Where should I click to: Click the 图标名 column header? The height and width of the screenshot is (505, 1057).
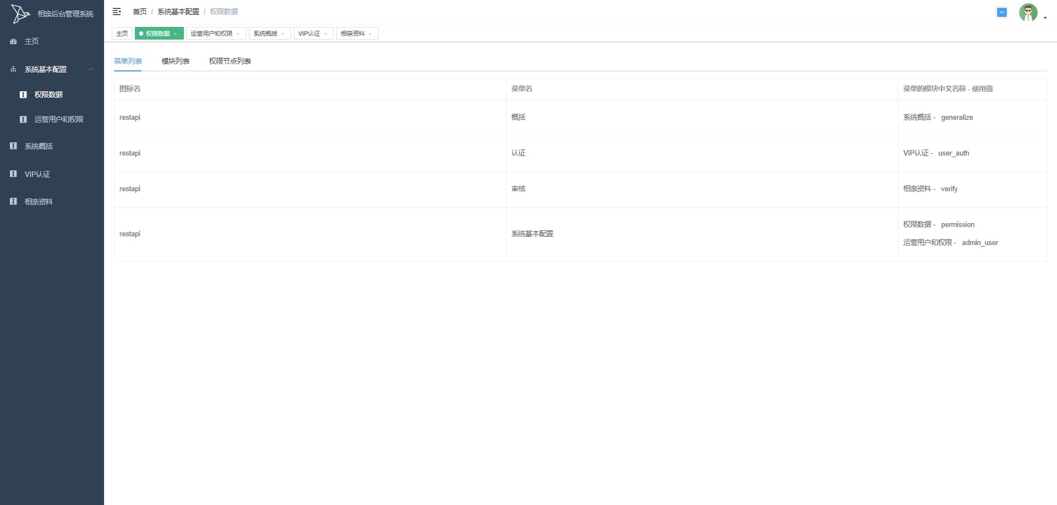130,88
